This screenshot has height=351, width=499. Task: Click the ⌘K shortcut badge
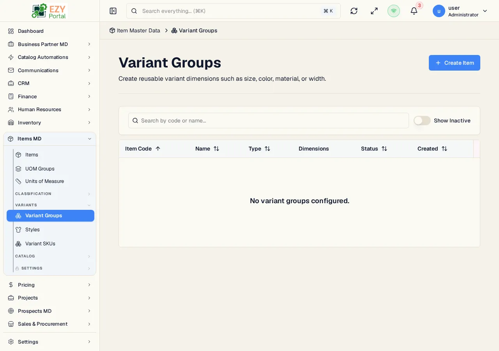click(x=328, y=11)
